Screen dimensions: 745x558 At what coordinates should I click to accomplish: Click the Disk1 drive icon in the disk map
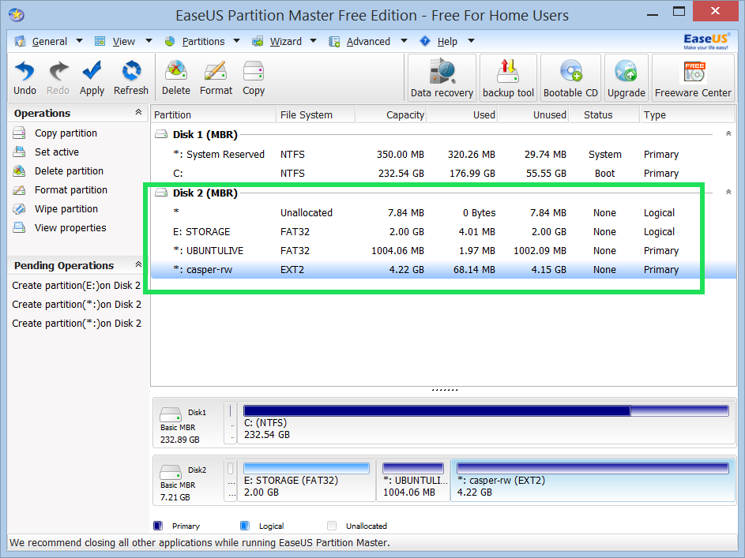[170, 414]
